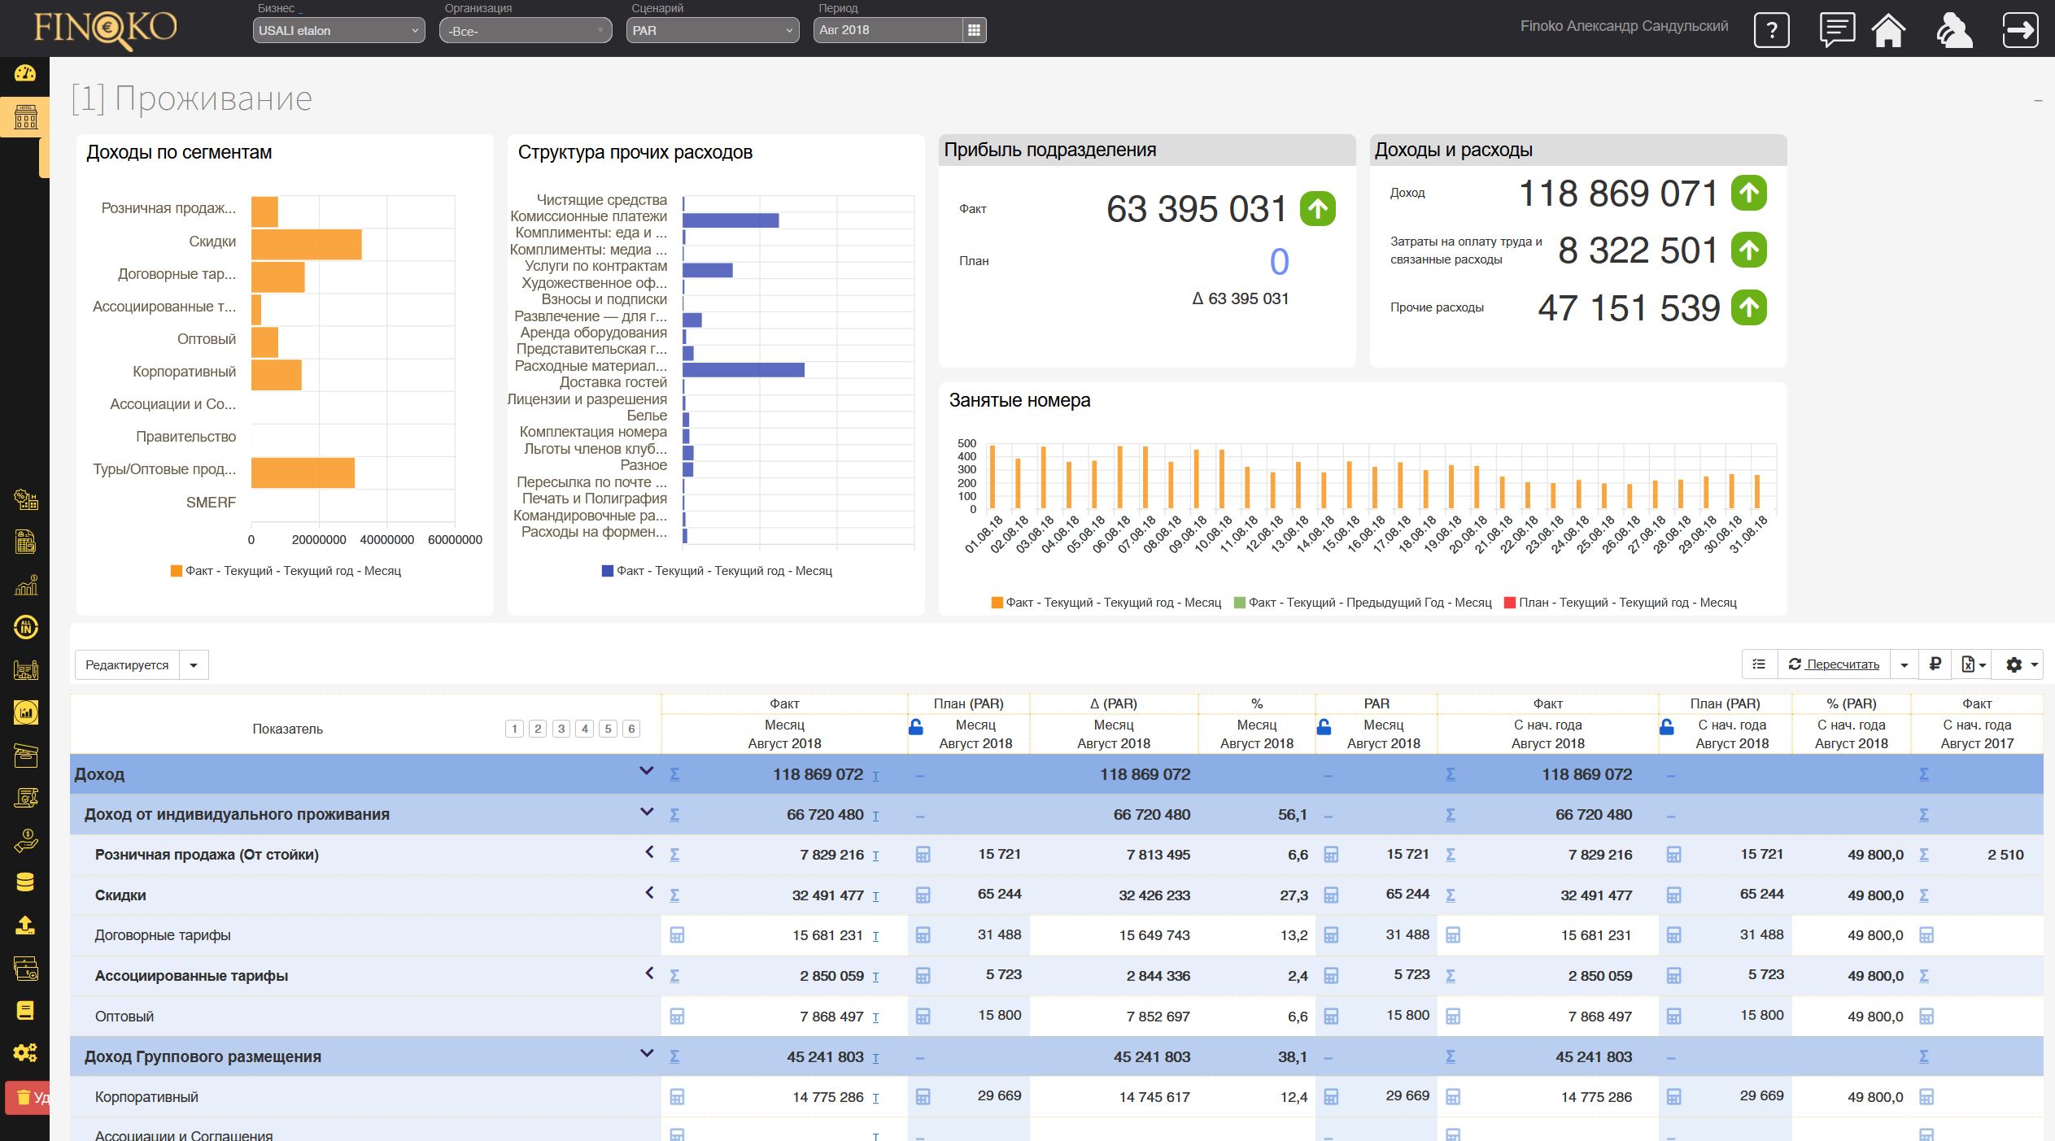This screenshot has height=1141, width=2055.
Task: Open the dashboard gauge sidebar icon
Action: coord(25,73)
